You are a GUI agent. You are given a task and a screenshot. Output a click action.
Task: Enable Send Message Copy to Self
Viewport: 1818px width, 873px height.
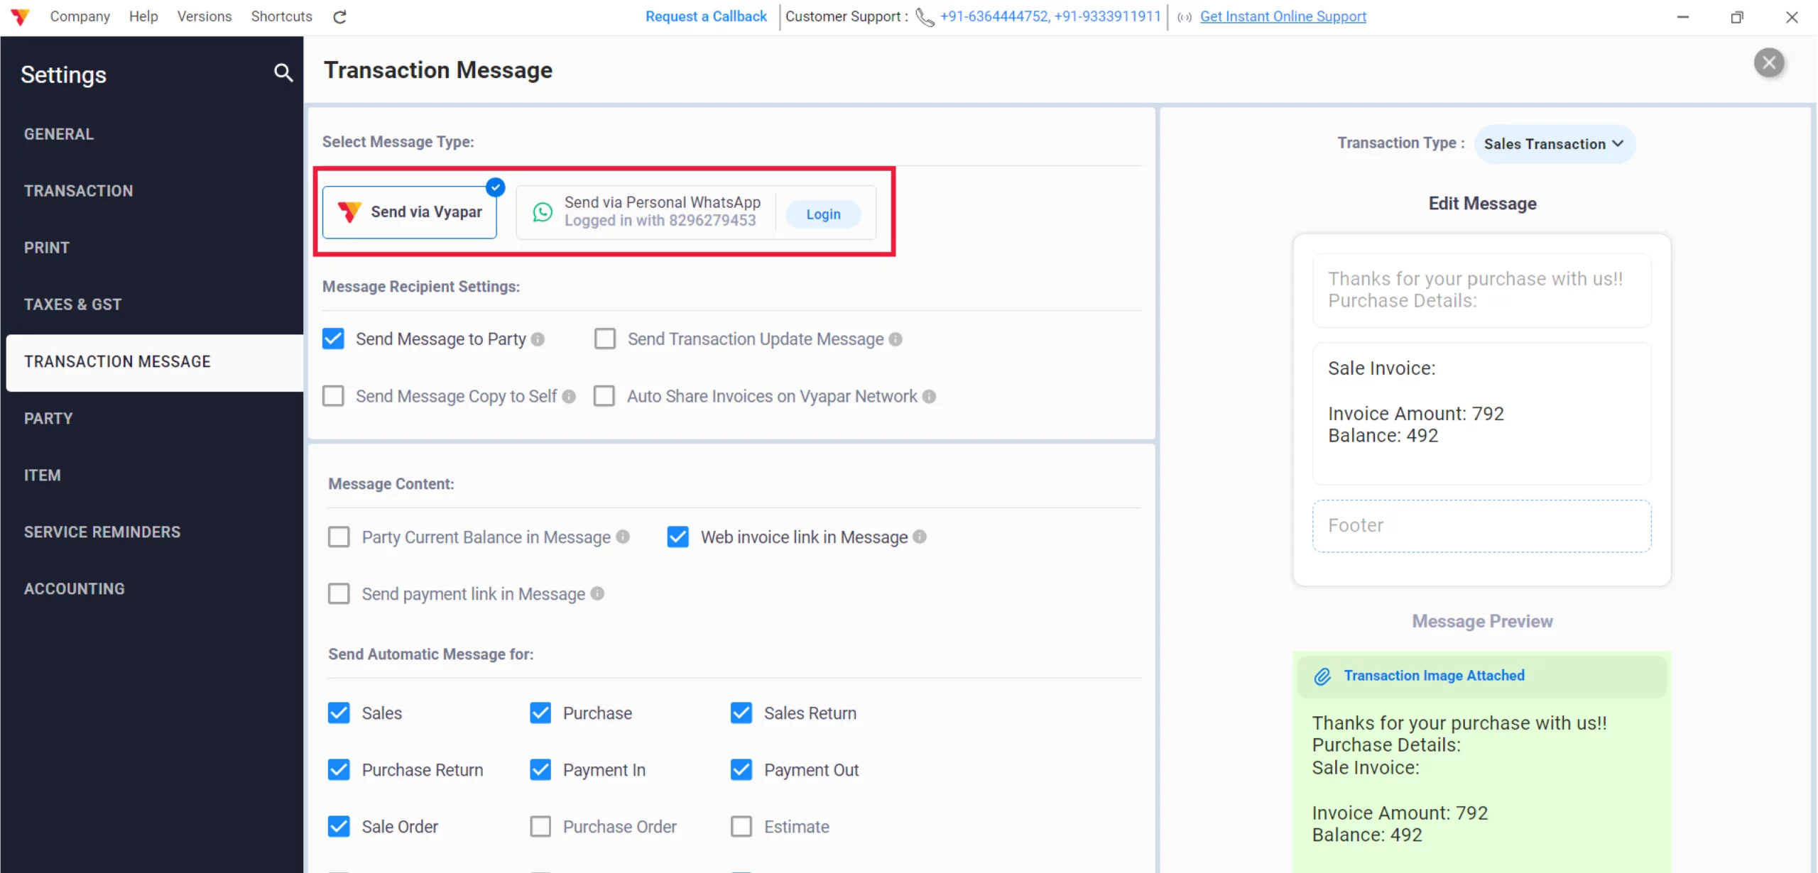(333, 395)
